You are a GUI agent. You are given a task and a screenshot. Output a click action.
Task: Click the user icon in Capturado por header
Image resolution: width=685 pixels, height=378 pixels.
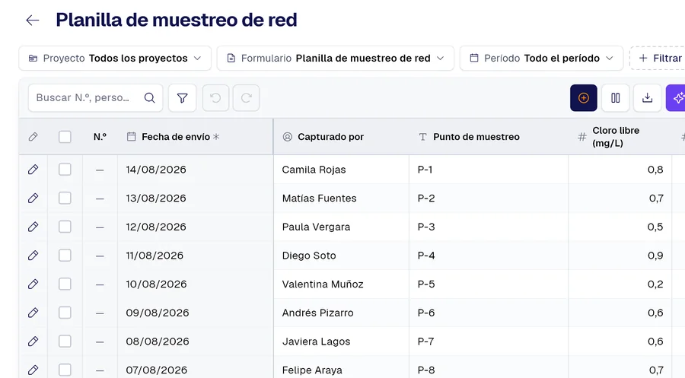pyautogui.click(x=288, y=137)
